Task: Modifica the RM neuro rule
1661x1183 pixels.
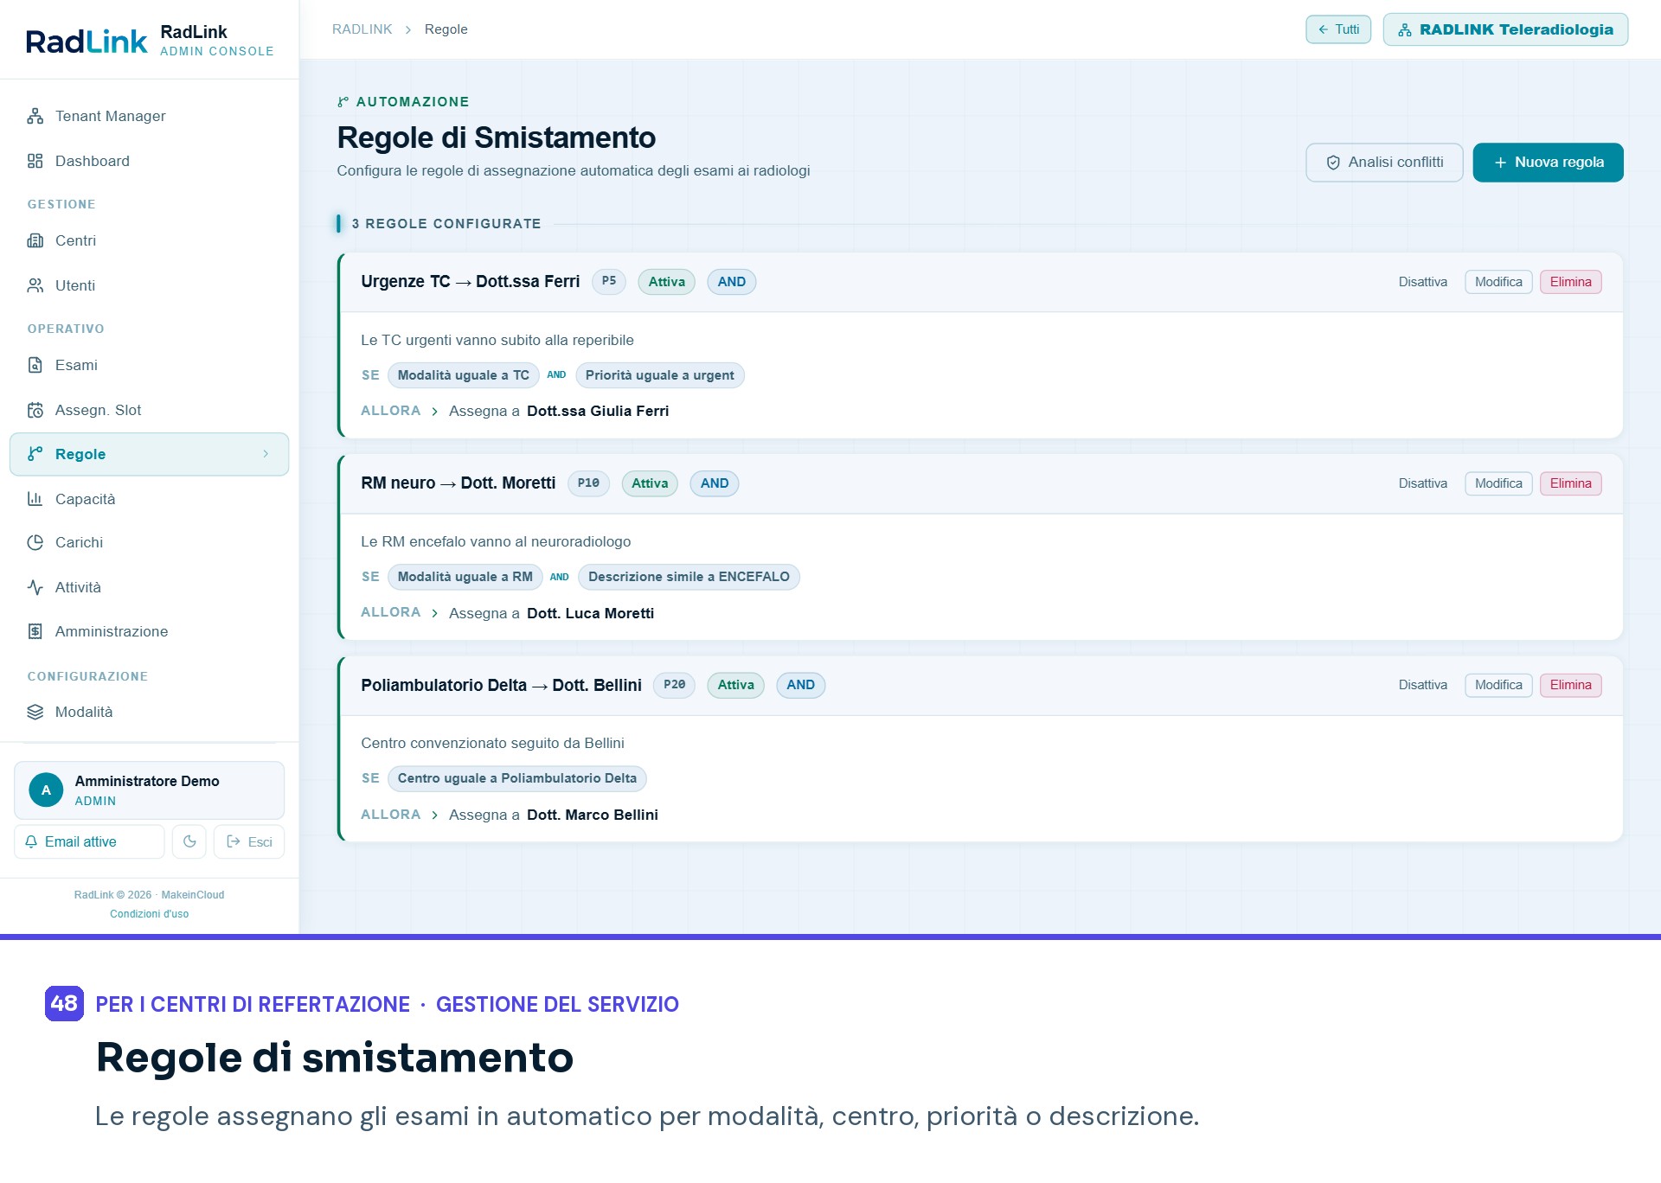Action: [x=1498, y=483]
